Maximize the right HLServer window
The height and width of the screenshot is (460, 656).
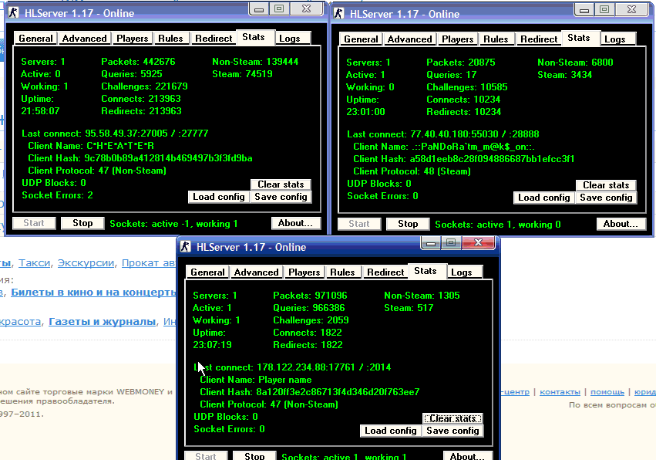(604, 9)
